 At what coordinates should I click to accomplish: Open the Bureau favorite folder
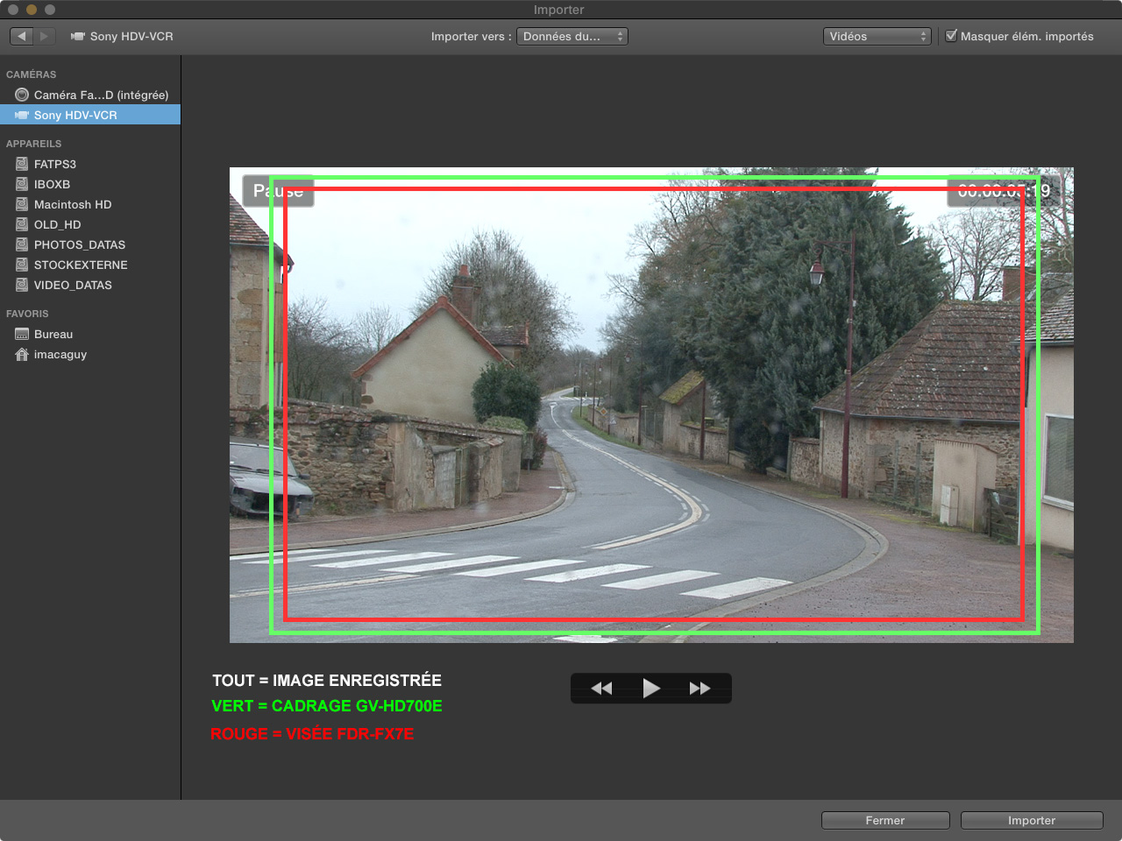pyautogui.click(x=53, y=334)
